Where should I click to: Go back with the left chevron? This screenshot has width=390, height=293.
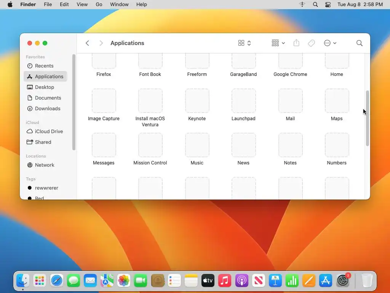pyautogui.click(x=87, y=43)
